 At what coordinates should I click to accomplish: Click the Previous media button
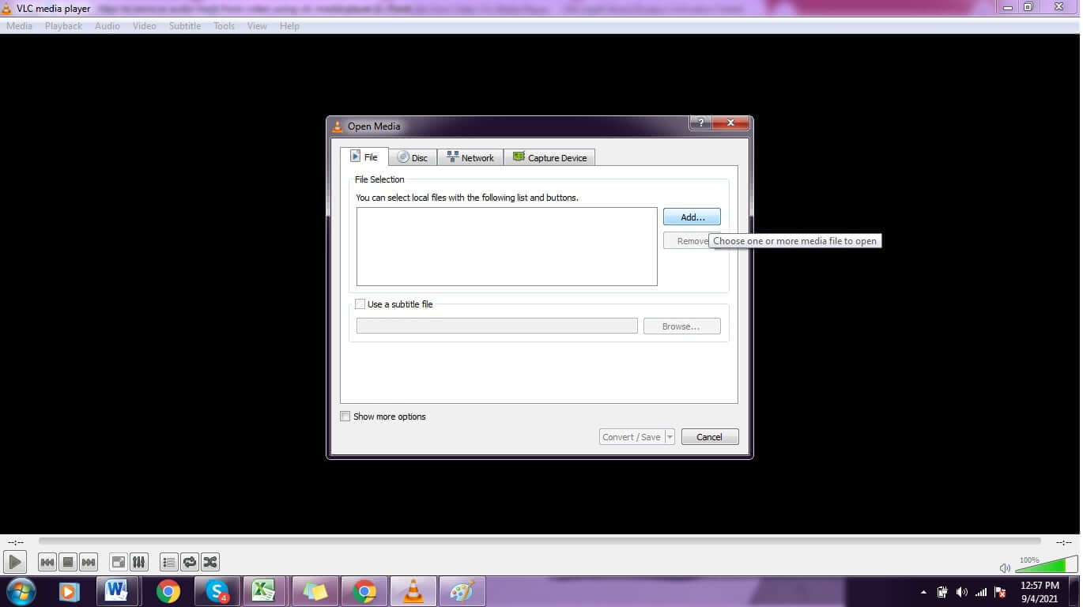(47, 562)
